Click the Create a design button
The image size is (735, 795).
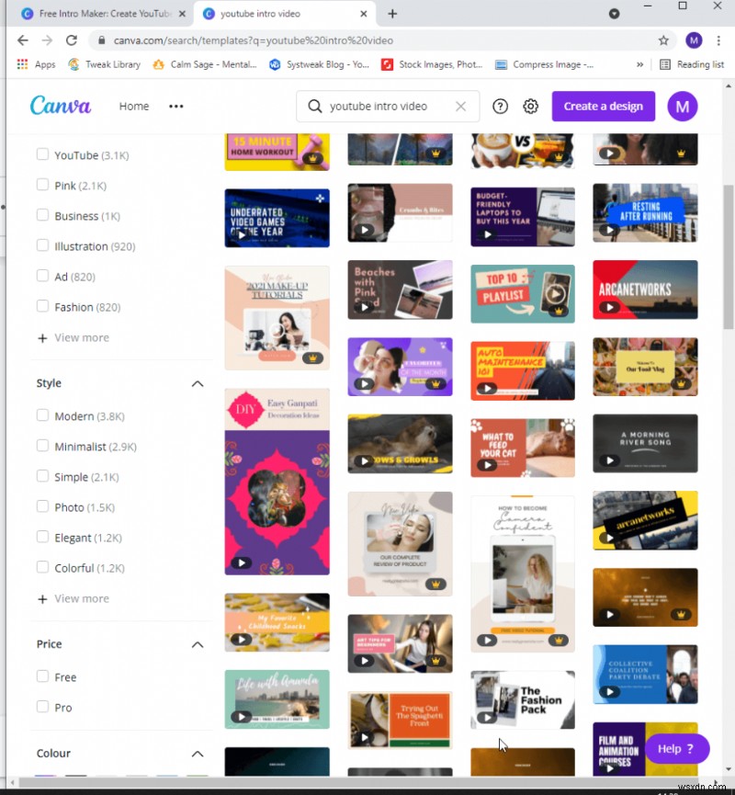603,107
